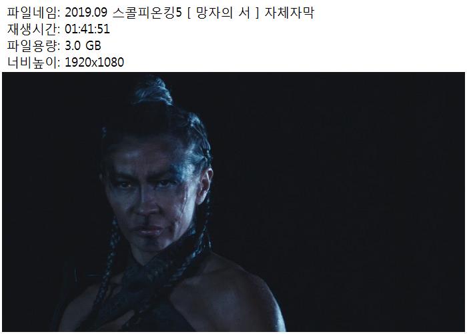
Task: Click the 스콜피온킹5 title text
Action: (x=147, y=13)
